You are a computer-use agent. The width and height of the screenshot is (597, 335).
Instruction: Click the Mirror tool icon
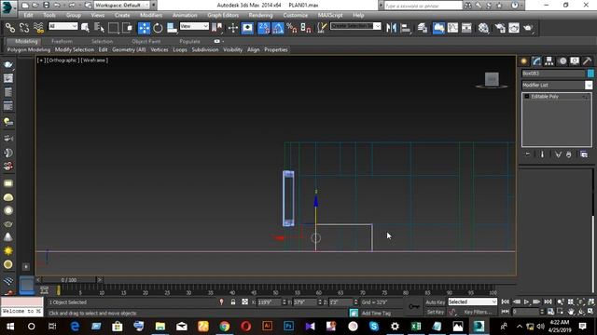[391, 28]
